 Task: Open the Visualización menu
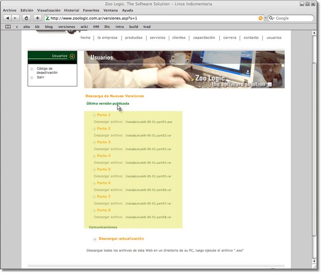pos(49,10)
